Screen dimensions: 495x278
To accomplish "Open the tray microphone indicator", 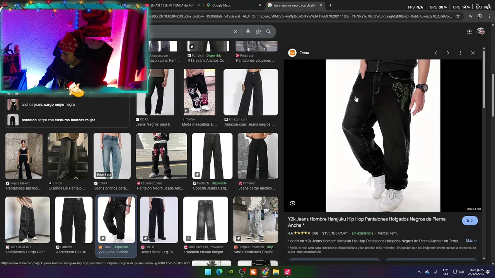I will pos(436,272).
